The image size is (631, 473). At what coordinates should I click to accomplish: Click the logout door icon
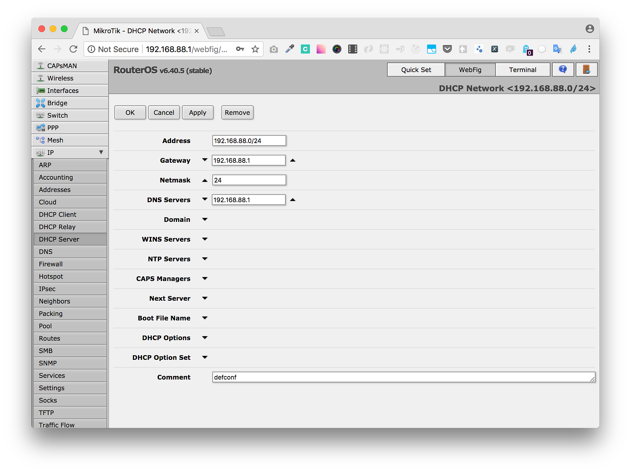pos(586,69)
